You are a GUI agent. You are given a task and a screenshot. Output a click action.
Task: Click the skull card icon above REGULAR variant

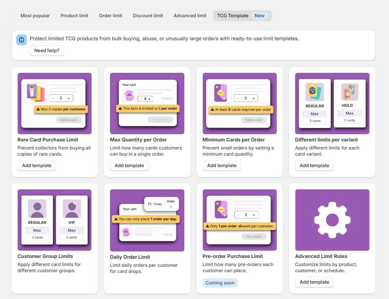pos(315,92)
